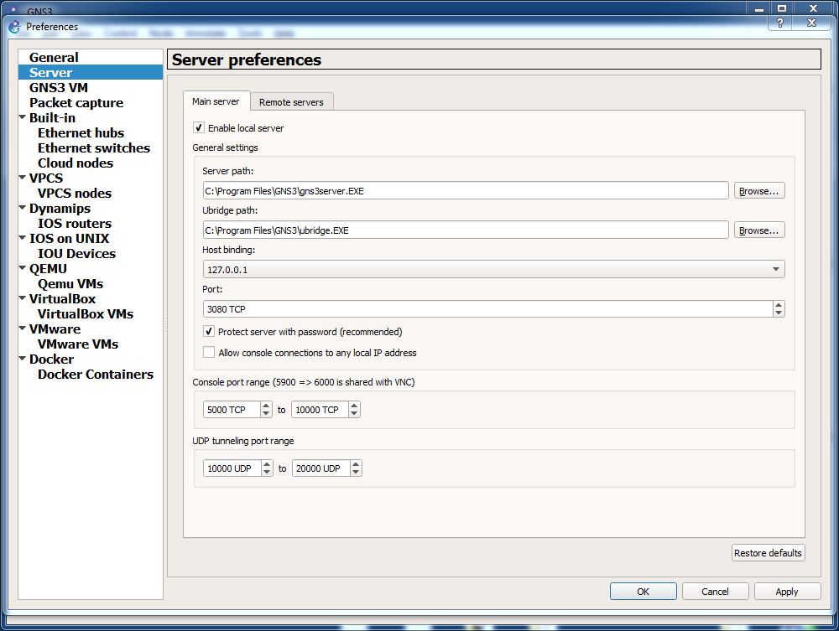Browse for the ubridge executable

tap(759, 230)
